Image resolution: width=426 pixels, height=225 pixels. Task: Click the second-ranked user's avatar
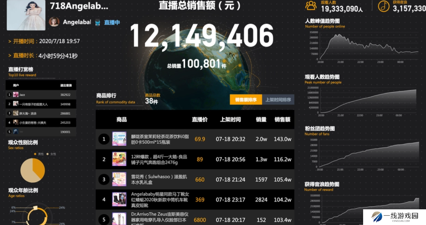(16, 104)
